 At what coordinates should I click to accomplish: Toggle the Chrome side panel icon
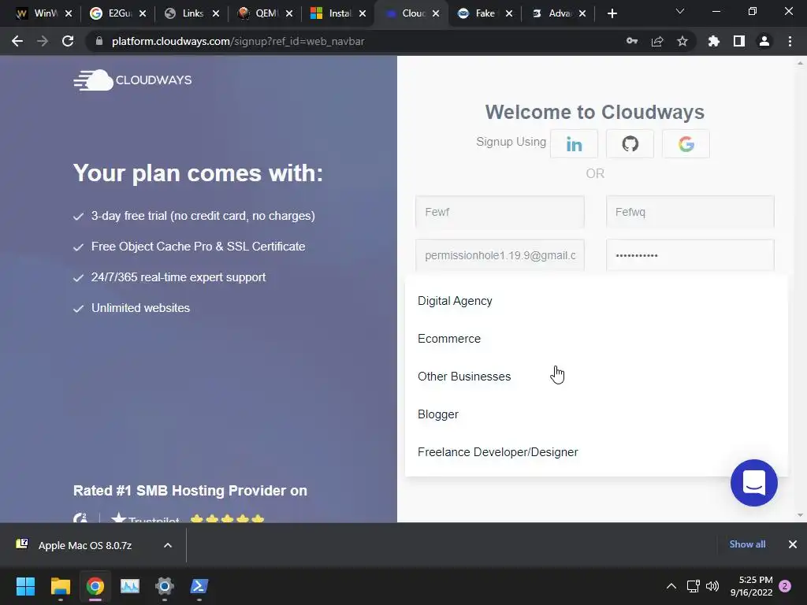click(x=739, y=41)
